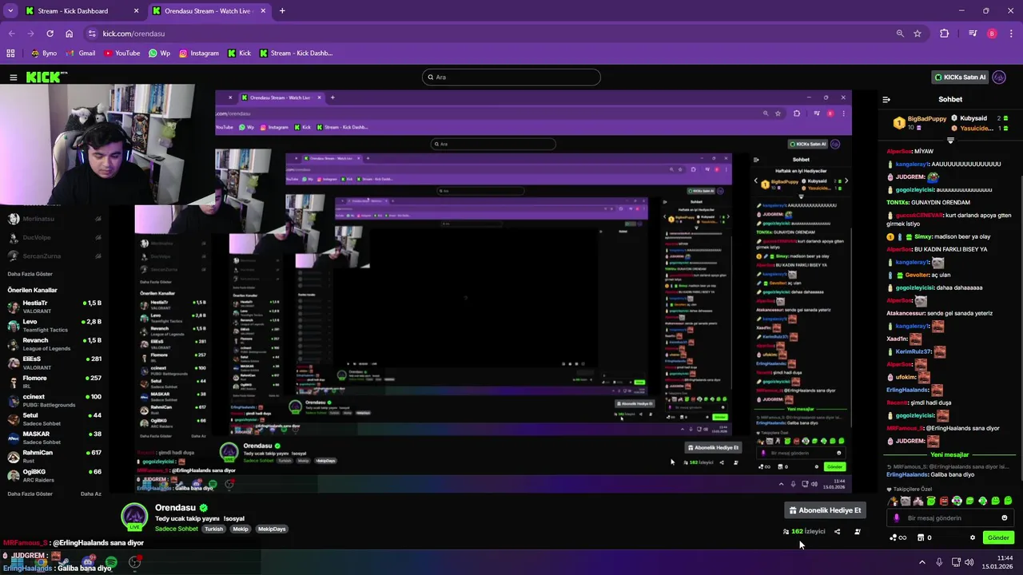Open ccinext PUBG channel
Screen dimensions: 1023x575
point(54,401)
